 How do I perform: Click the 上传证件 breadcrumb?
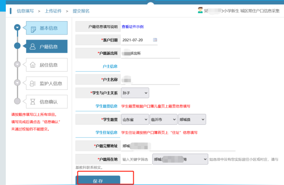[53, 11]
